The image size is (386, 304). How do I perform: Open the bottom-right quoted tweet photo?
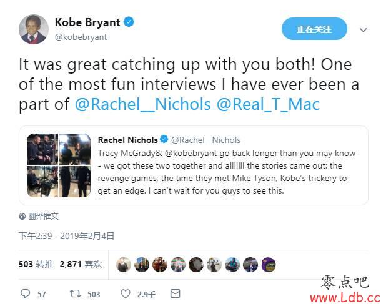point(75,182)
